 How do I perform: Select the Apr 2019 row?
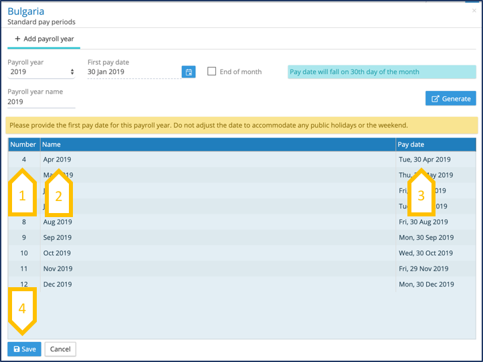point(58,160)
